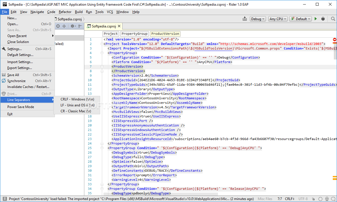
Task: Open the Any CPU platform dropdown
Action: 278,19
